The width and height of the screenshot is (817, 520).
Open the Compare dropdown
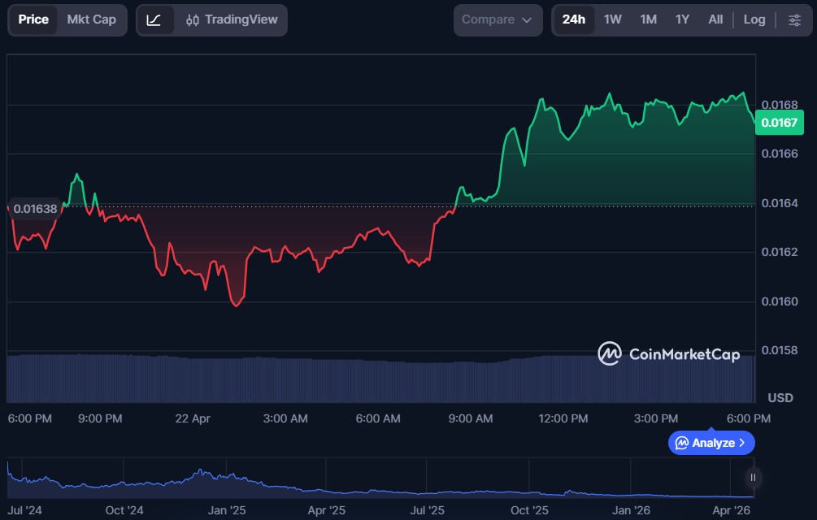(x=498, y=19)
